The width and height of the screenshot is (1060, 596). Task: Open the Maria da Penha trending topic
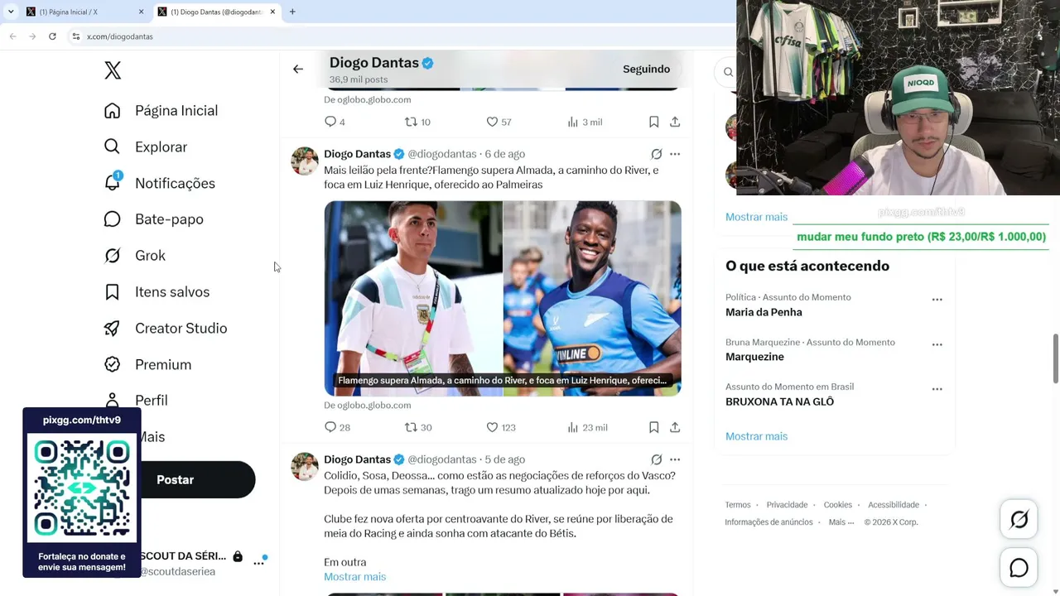point(764,312)
